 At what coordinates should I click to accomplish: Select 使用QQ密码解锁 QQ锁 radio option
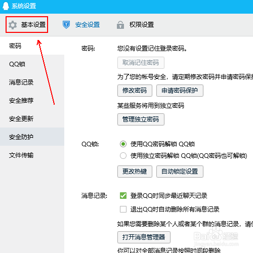pos(123,144)
